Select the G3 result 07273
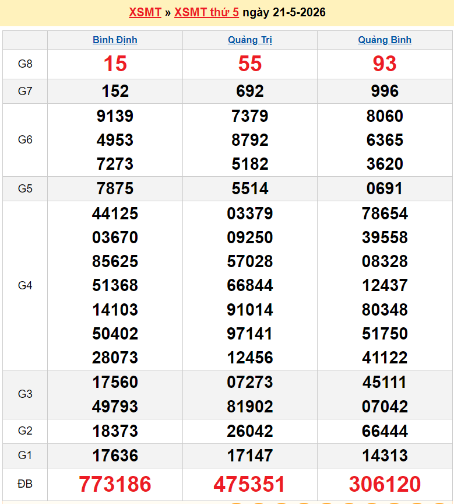Viewport: 454px width, 504px height. click(250, 383)
